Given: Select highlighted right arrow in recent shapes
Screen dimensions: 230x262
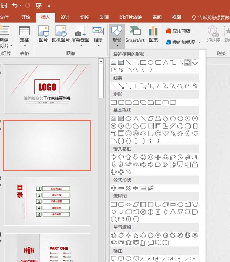Looking at the screenshot, I should (x=188, y=62).
